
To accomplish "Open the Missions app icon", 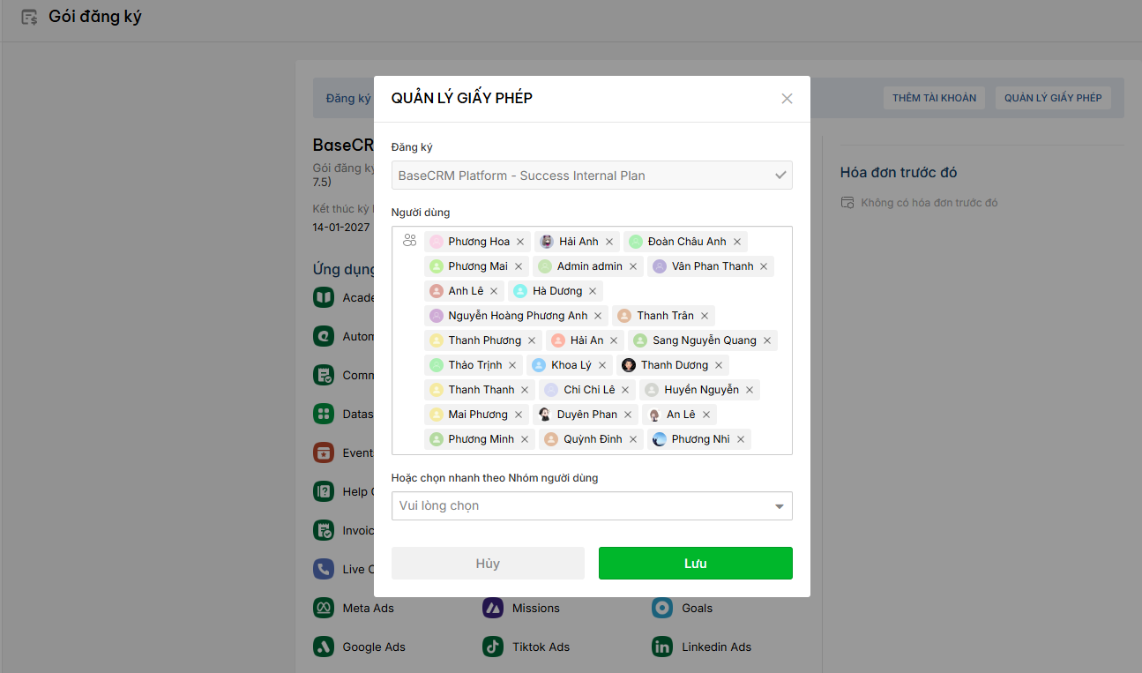I will click(x=493, y=608).
